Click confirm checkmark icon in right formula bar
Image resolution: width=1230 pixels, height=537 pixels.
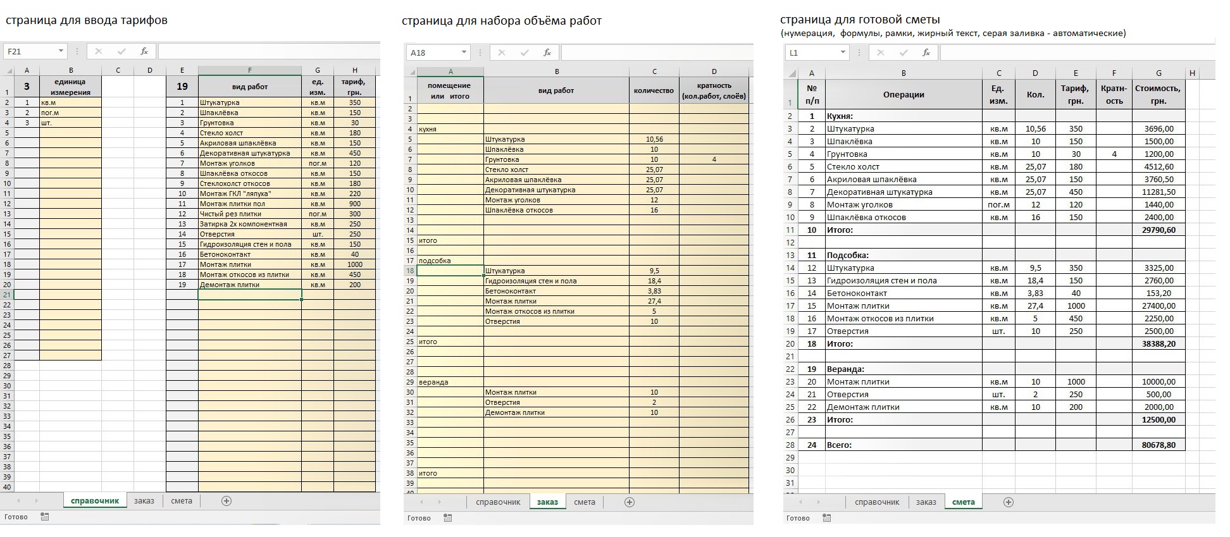(x=904, y=52)
